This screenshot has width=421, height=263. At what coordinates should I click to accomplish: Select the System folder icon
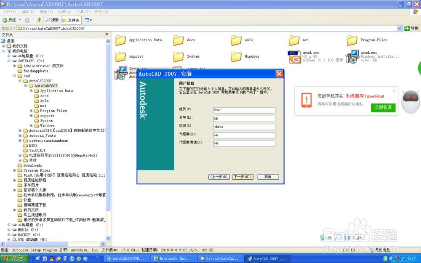178,57
